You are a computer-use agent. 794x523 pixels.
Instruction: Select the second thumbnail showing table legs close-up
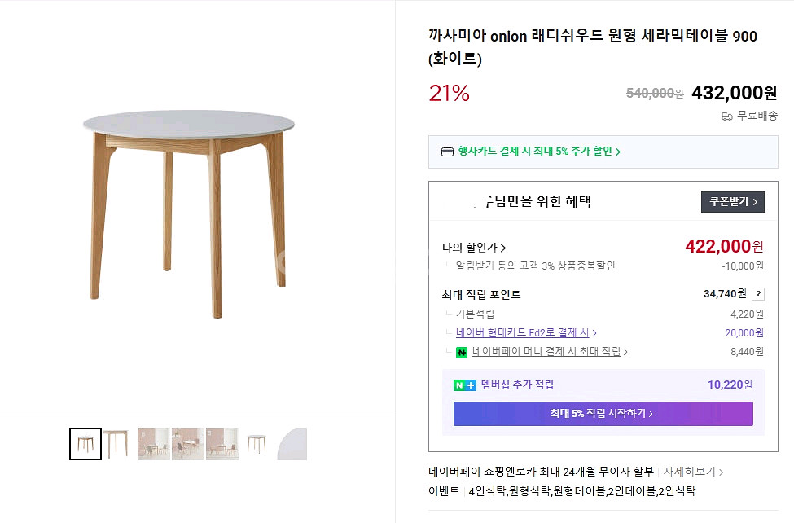click(116, 444)
